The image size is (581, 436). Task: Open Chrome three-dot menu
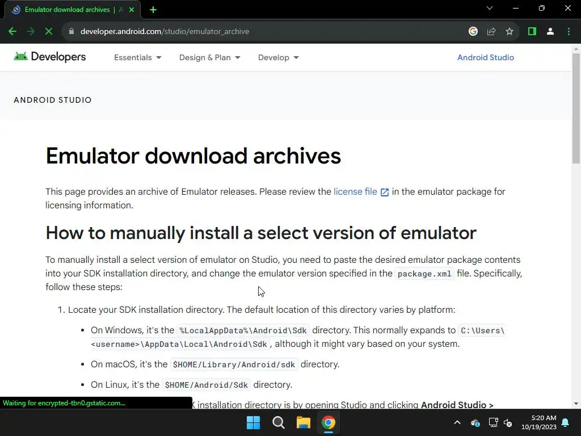569,32
